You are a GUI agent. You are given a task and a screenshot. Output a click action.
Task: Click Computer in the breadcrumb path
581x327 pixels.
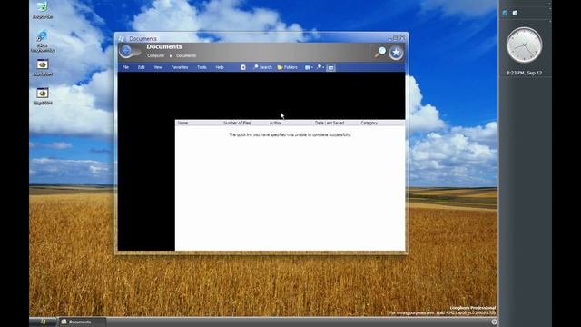(155, 56)
